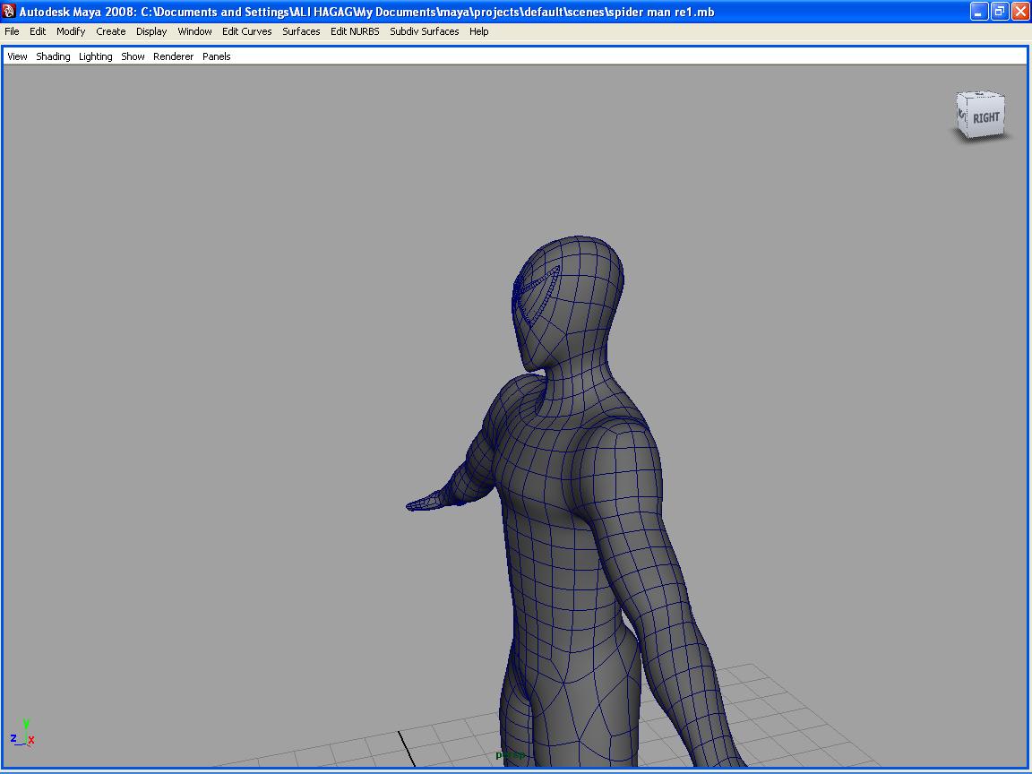Image resolution: width=1032 pixels, height=774 pixels.
Task: Open the viewport Panels menu
Action: 216,56
